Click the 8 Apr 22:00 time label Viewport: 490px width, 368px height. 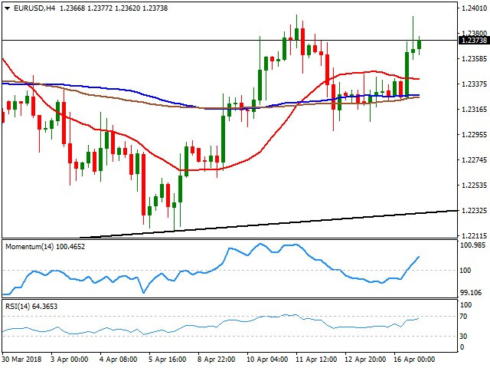click(x=216, y=360)
